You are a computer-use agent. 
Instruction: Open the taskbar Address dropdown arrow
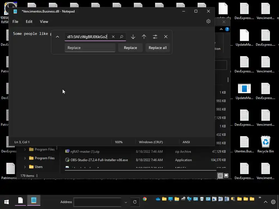point(126,202)
